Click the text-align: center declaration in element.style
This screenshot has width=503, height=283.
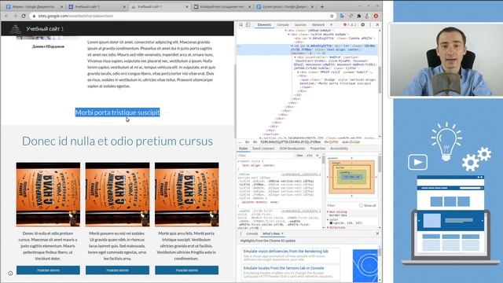(259, 166)
